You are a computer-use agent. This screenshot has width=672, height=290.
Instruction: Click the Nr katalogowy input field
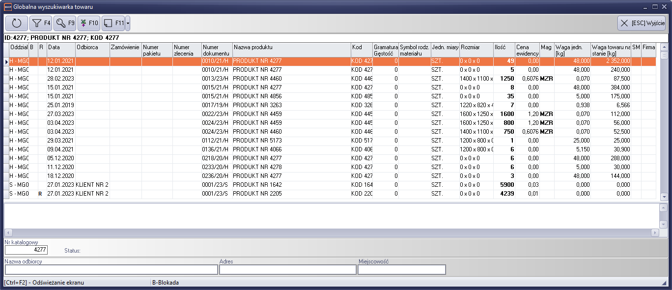(x=26, y=250)
